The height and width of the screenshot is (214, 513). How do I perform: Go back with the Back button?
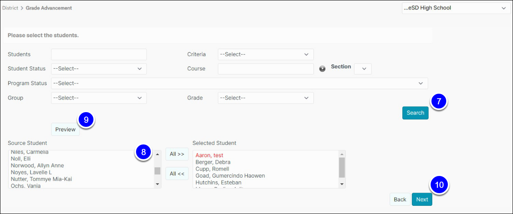click(400, 199)
